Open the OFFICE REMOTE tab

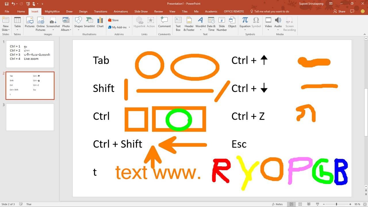pyautogui.click(x=234, y=11)
